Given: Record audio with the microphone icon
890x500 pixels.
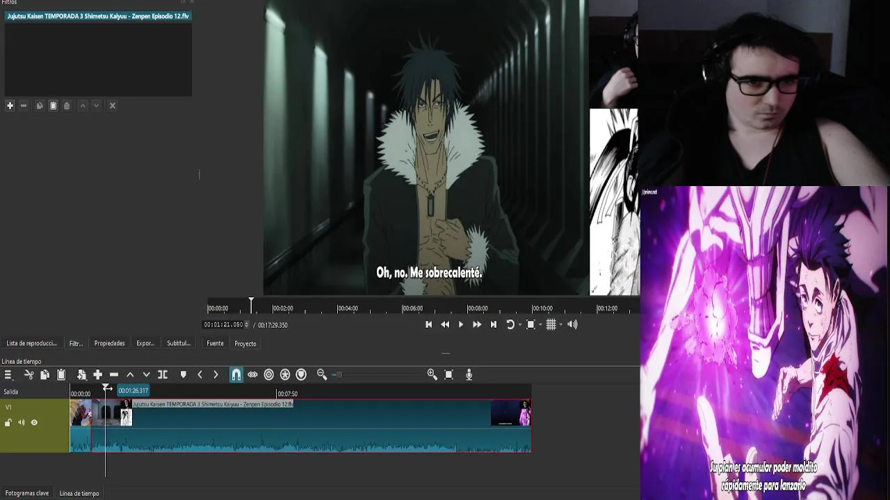Looking at the screenshot, I should pyautogui.click(x=469, y=374).
